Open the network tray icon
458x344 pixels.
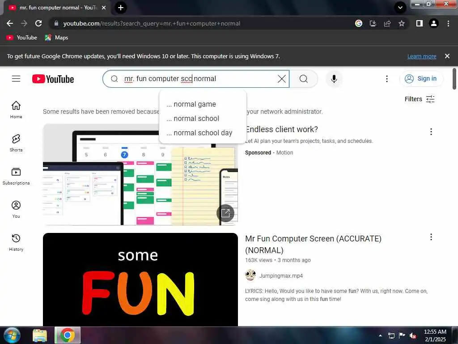(391, 335)
